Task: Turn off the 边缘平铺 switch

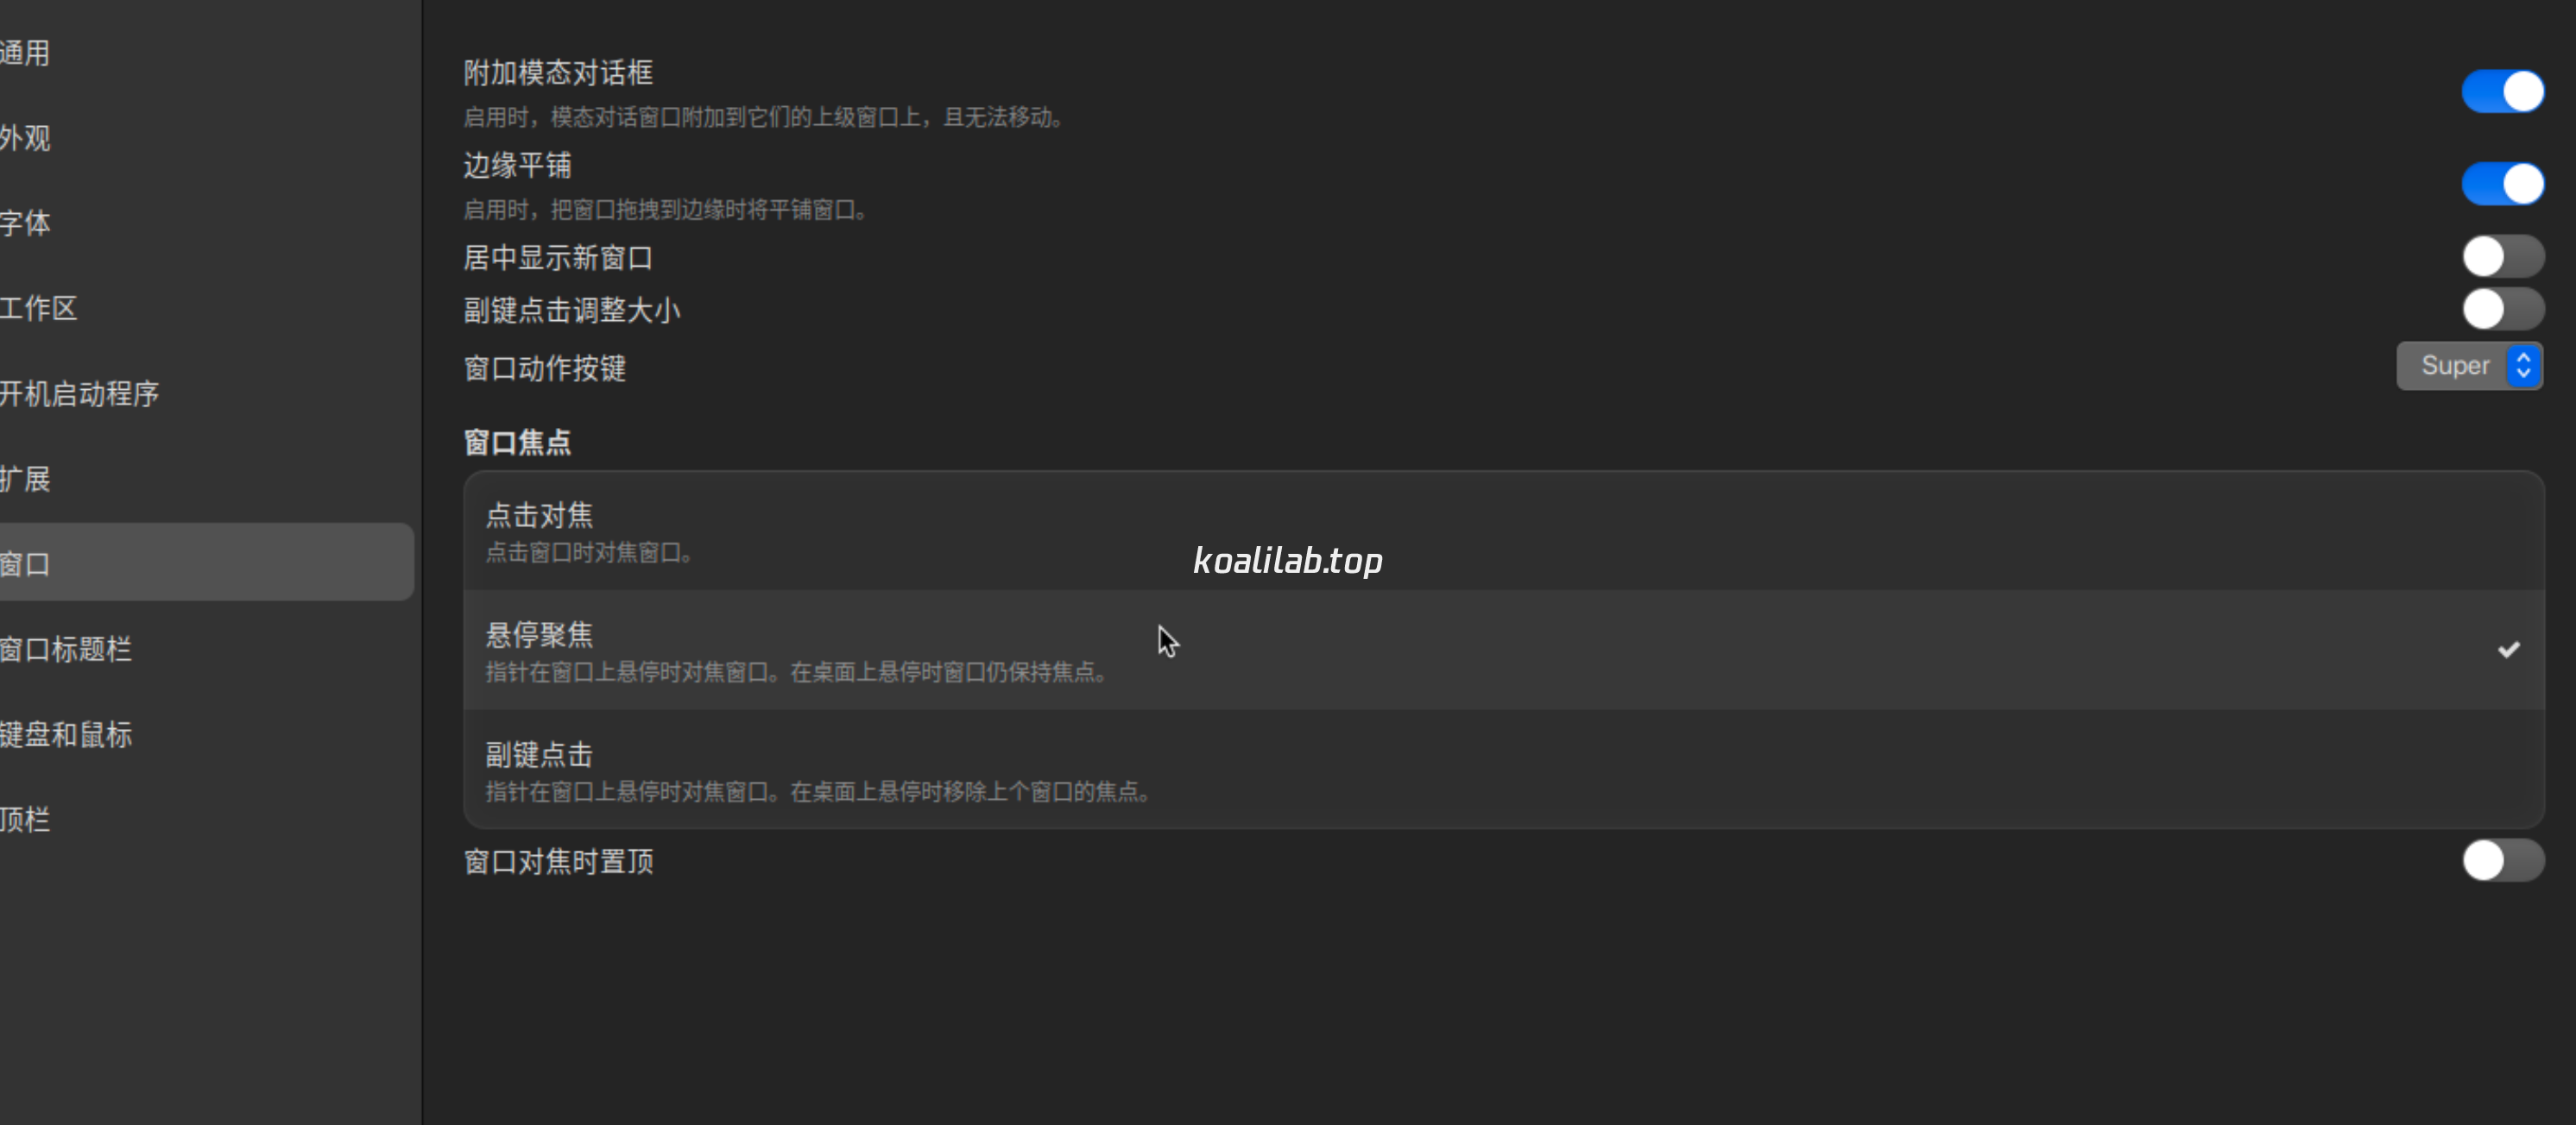Action: point(2502,184)
